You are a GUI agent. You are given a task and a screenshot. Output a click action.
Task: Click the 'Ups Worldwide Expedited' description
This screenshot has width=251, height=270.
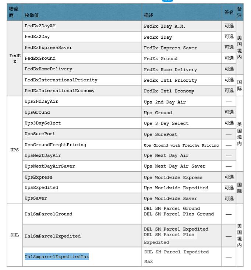pyautogui.click(x=176, y=188)
